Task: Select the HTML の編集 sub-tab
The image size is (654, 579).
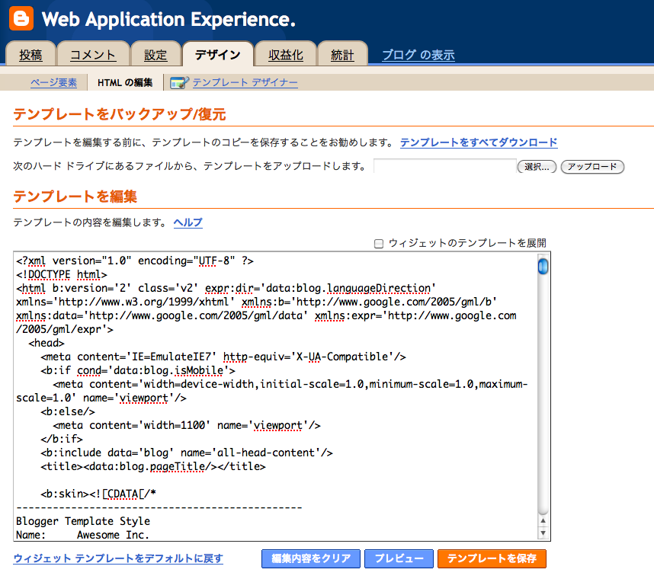Action: 125,82
